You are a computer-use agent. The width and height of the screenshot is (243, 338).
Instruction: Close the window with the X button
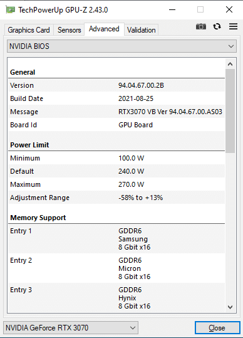pyautogui.click(x=229, y=9)
